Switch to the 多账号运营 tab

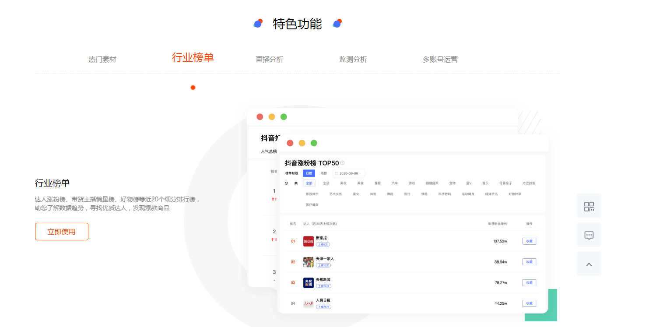click(x=440, y=59)
